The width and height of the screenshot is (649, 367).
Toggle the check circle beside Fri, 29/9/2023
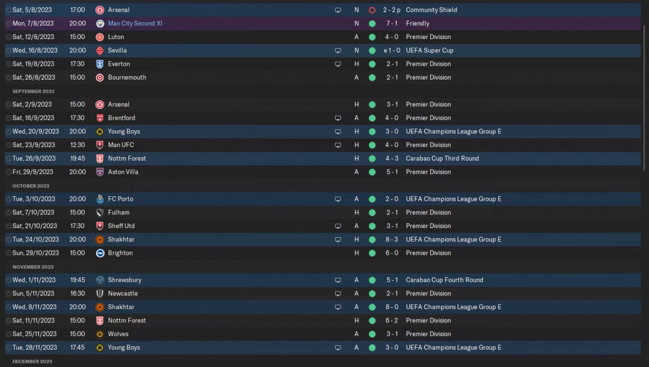point(8,172)
